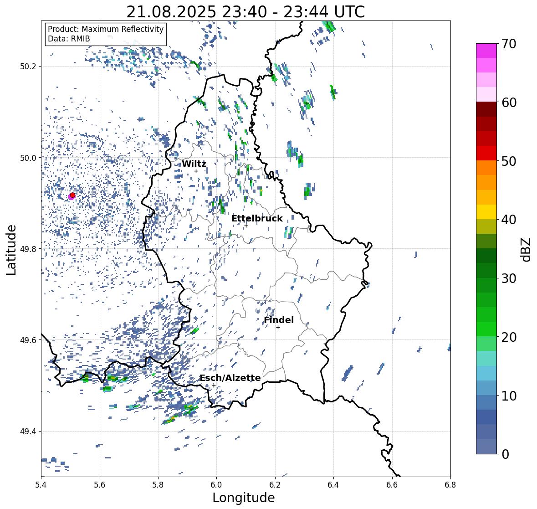537x509 pixels.
Task: Click the longitude tick label 5.8
Action: tap(158, 484)
